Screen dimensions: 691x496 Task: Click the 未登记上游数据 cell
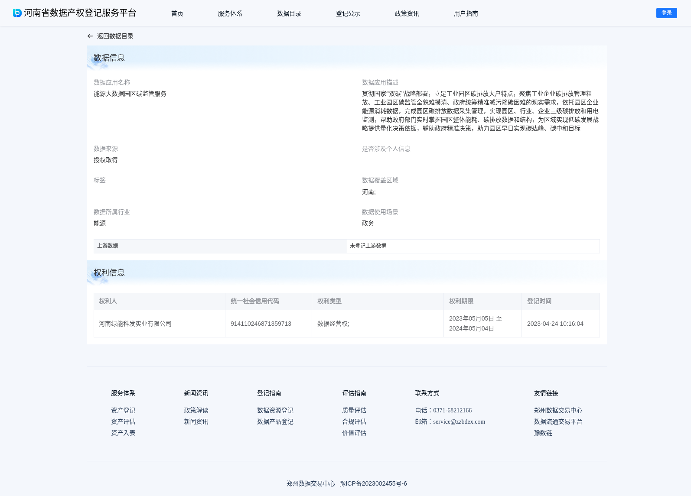[x=473, y=246]
